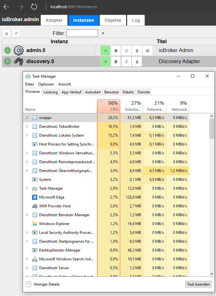Open settings of discovery.0 instance
Viewport: 216px width, 296px height.
(x=116, y=62)
